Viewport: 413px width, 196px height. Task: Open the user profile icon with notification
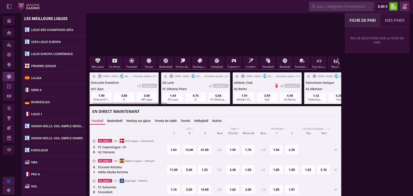pos(404,6)
